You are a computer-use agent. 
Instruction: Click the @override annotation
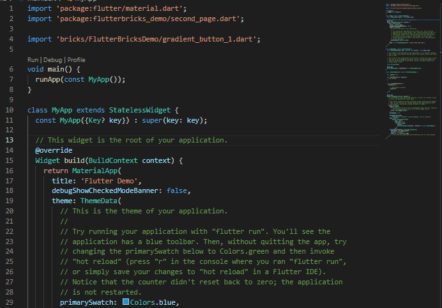point(54,150)
